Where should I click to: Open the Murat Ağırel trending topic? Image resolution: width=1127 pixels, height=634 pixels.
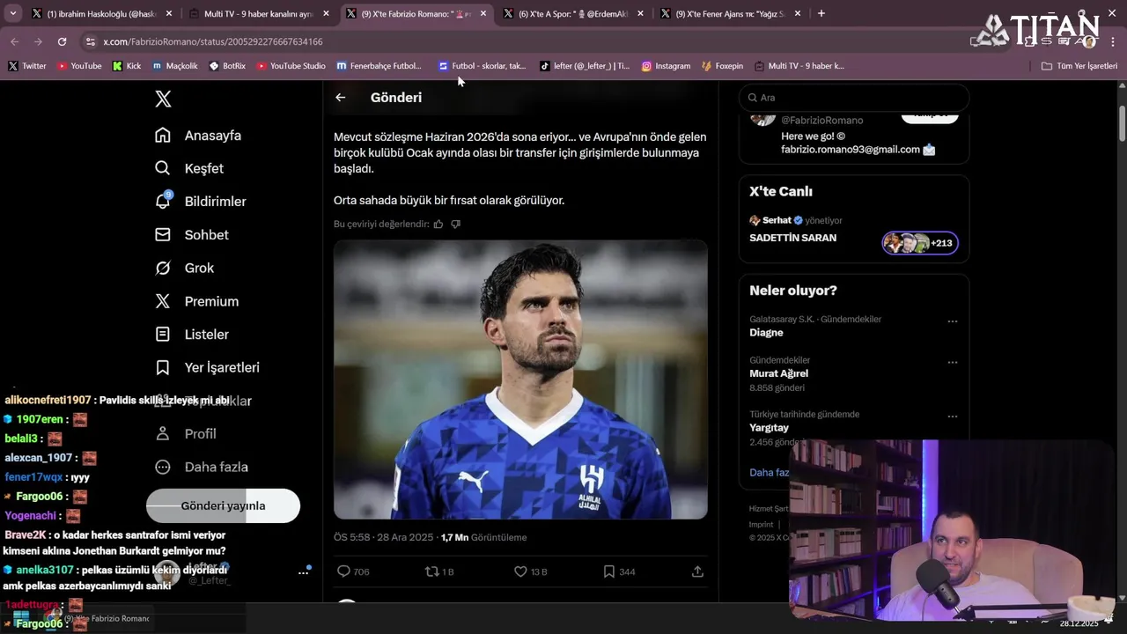pos(778,373)
